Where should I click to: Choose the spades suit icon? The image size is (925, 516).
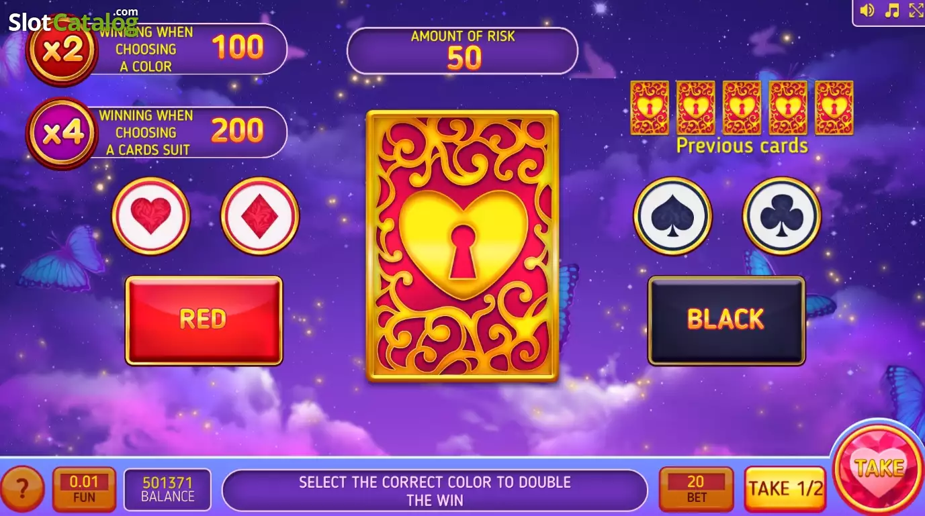[672, 216]
